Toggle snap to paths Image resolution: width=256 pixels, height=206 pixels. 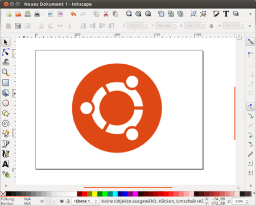250,116
